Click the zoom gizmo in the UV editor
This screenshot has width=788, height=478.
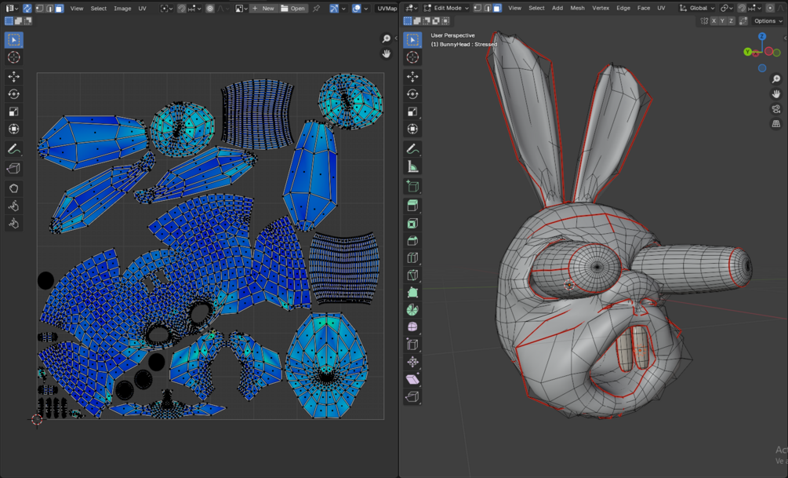point(386,38)
